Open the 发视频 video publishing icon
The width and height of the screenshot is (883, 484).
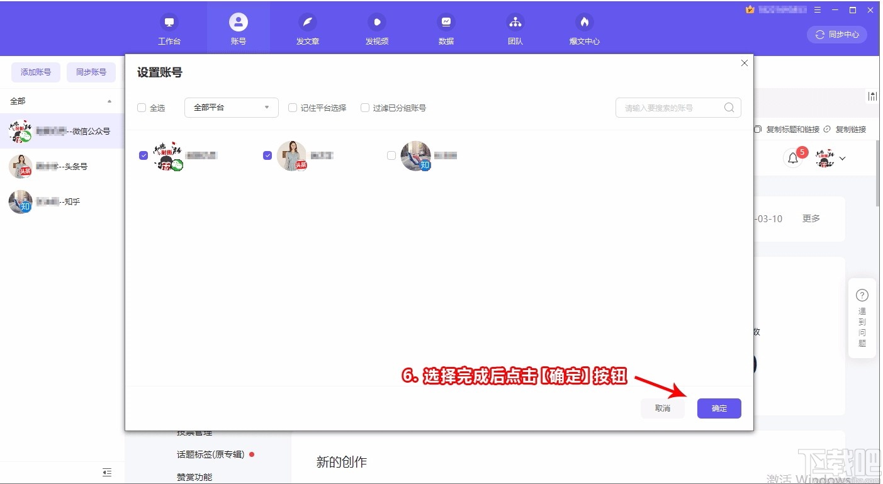[376, 28]
